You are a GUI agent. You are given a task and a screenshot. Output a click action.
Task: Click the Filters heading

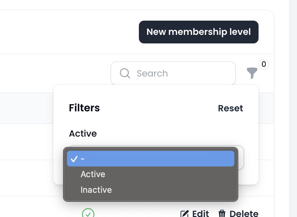point(84,108)
